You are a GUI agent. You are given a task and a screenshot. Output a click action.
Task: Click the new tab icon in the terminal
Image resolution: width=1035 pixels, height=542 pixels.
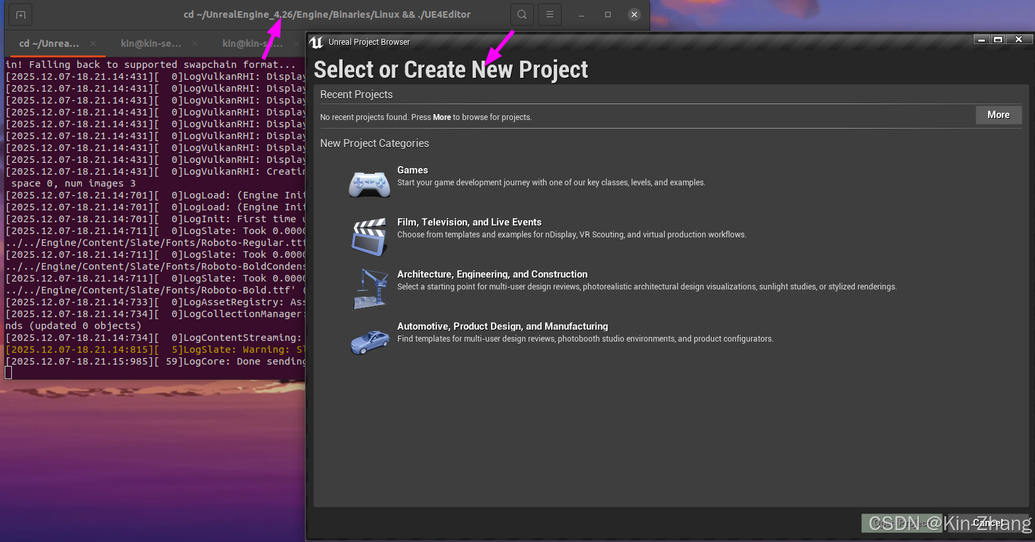[20, 15]
